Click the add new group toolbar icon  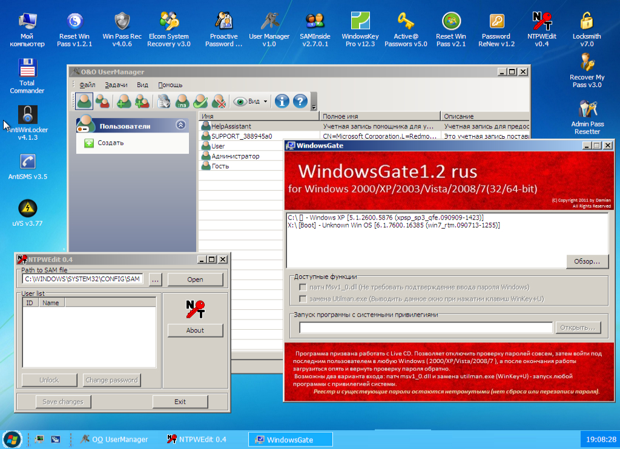tap(142, 101)
